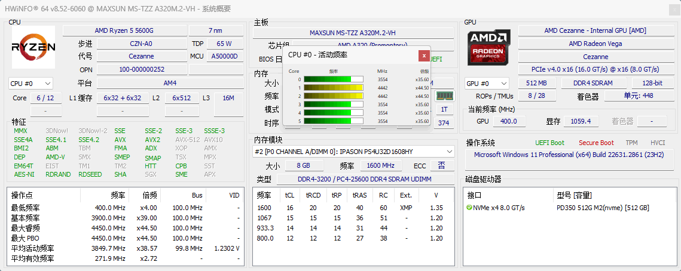Click the MAXSUN MS-TZZ A320M.2-VH motherboard button
This screenshot has height=271, width=681.
[x=353, y=33]
